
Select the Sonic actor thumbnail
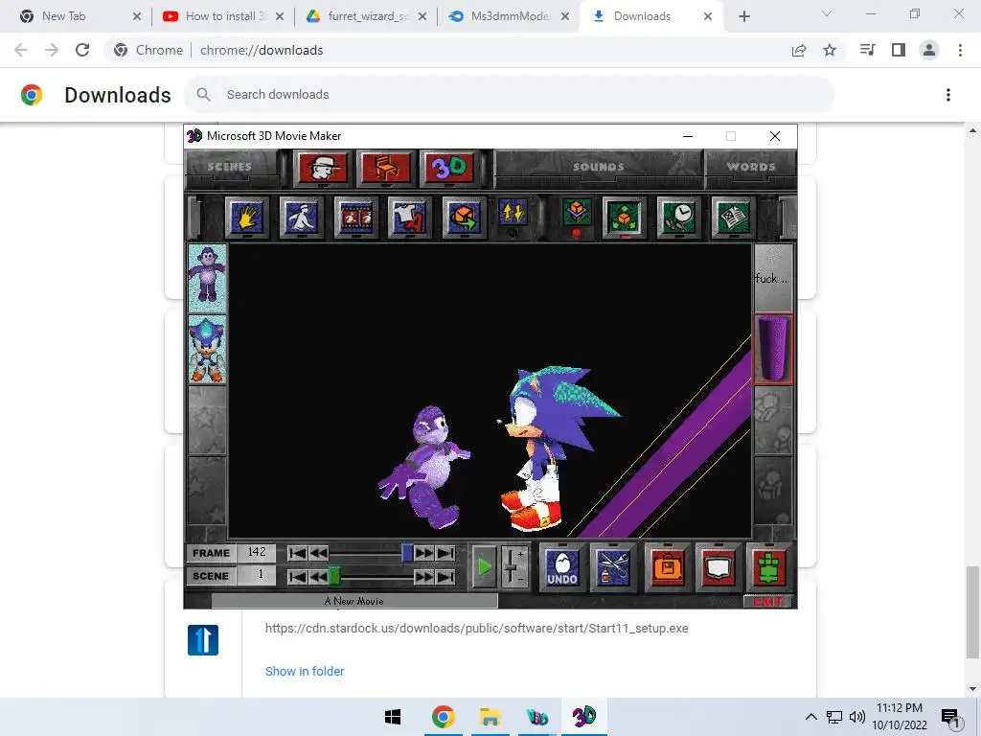pyautogui.click(x=207, y=349)
